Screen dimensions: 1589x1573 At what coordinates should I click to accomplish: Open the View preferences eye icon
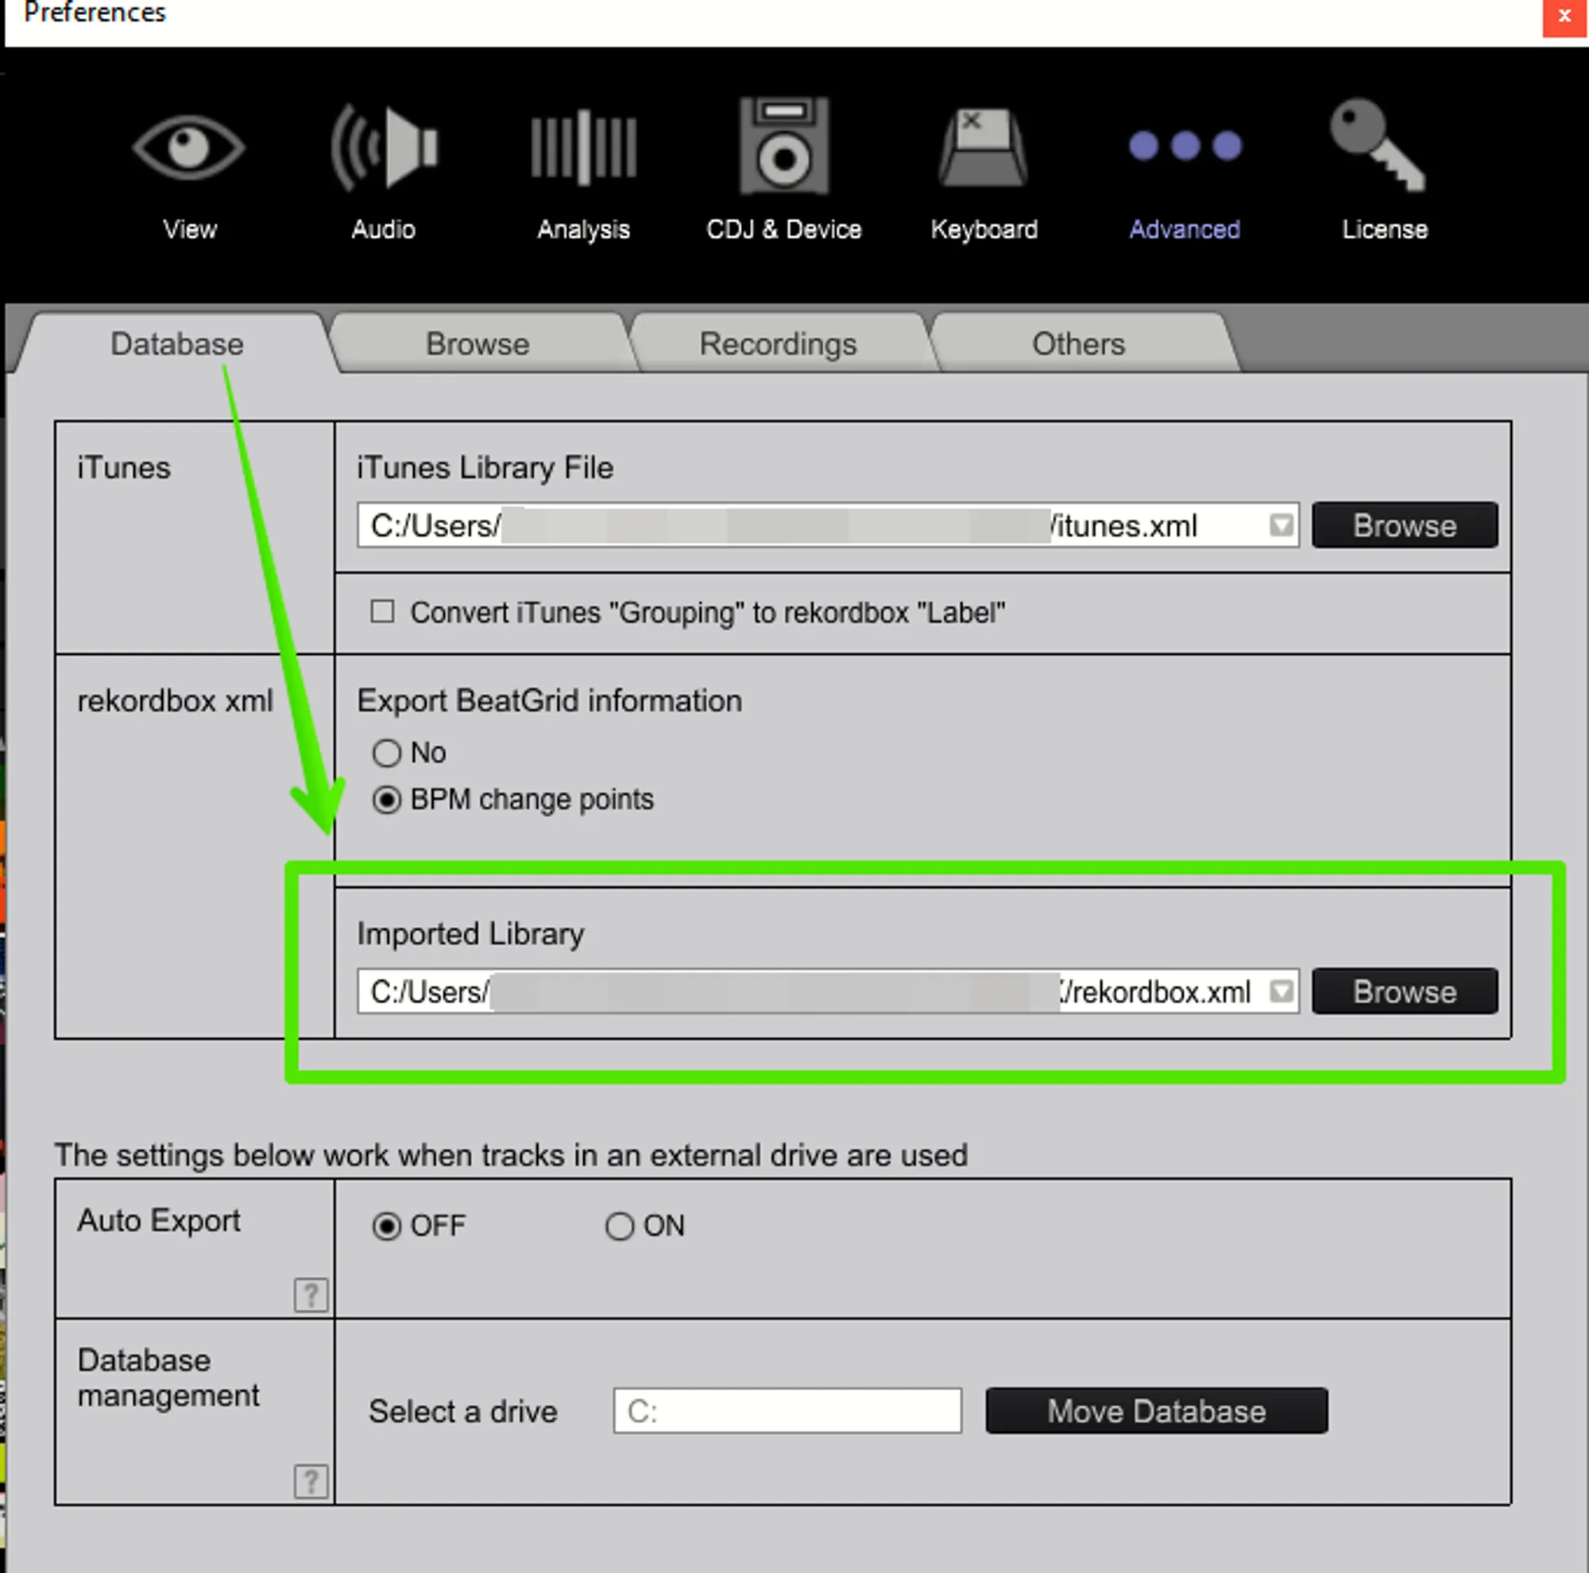(x=189, y=149)
